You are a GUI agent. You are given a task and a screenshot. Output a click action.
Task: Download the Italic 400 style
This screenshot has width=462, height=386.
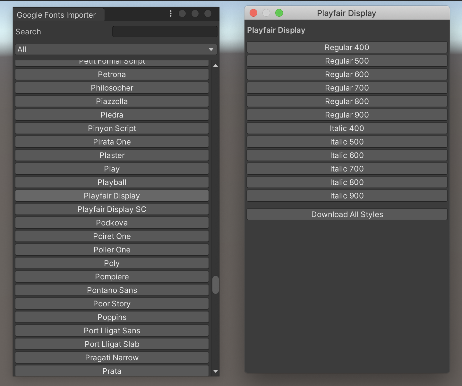347,128
